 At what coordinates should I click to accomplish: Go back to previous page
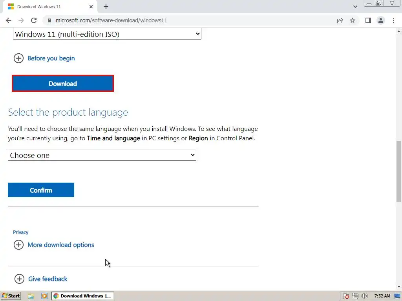[x=9, y=20]
